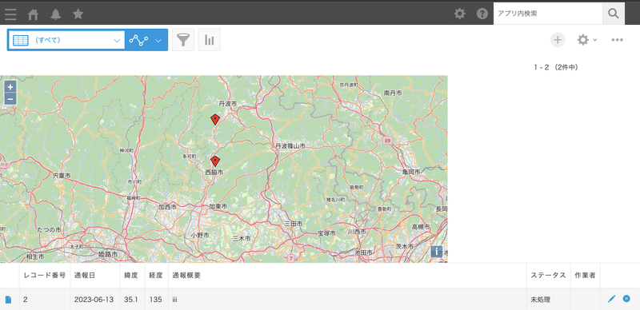Screen dimensions: 640x310
Task: Click the 緯度 column header
Action: pos(132,276)
